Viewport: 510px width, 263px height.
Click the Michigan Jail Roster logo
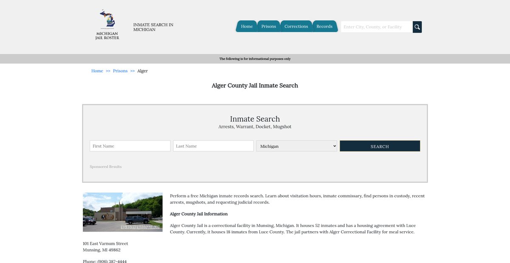[x=107, y=25]
